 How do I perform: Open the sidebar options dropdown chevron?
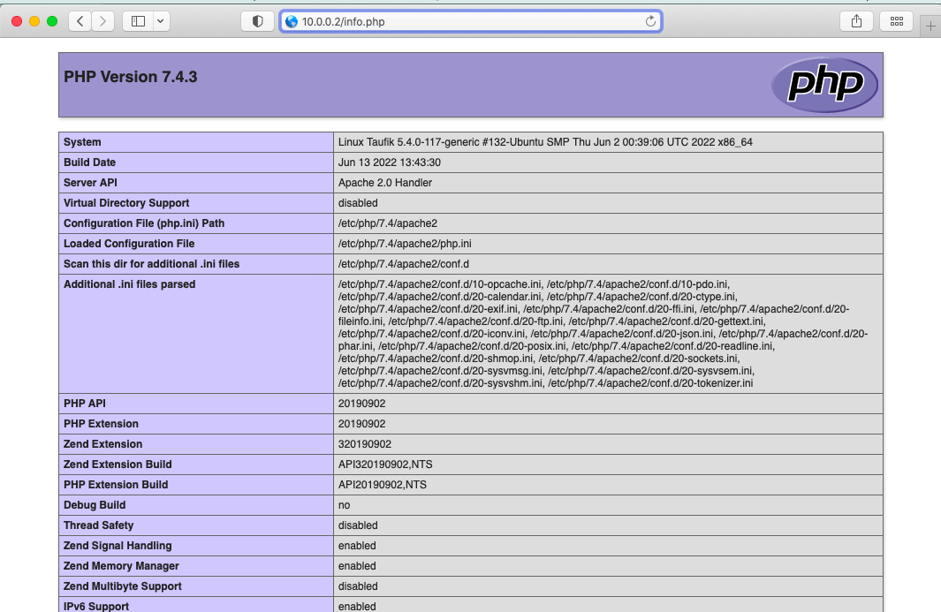(x=161, y=21)
